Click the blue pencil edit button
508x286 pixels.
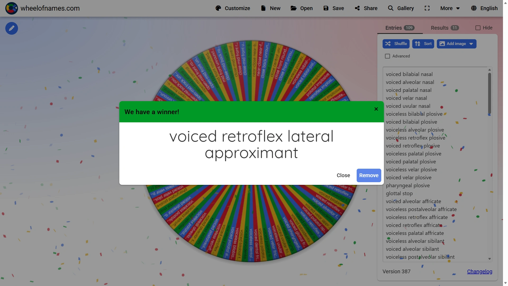[x=12, y=28]
